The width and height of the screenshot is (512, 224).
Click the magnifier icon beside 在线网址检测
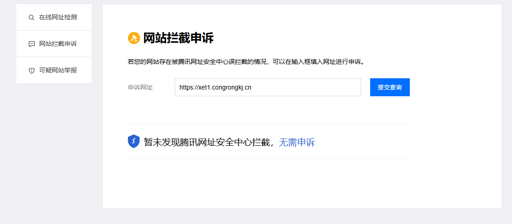point(32,18)
